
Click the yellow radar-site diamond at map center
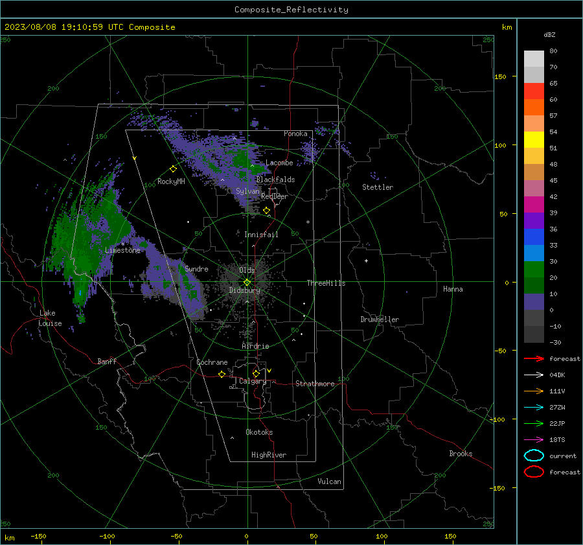pos(247,283)
